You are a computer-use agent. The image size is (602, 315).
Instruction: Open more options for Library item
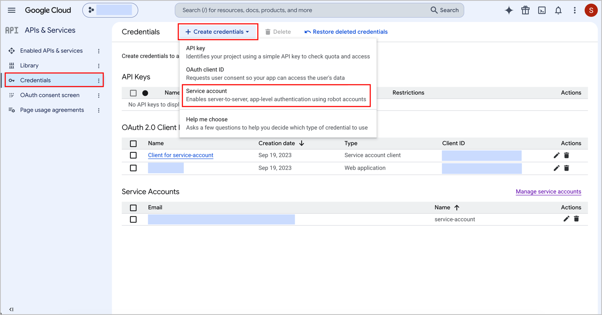point(99,66)
